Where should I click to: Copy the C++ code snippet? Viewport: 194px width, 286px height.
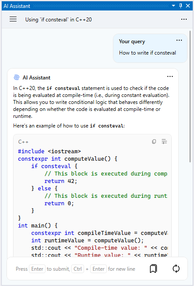point(154,141)
